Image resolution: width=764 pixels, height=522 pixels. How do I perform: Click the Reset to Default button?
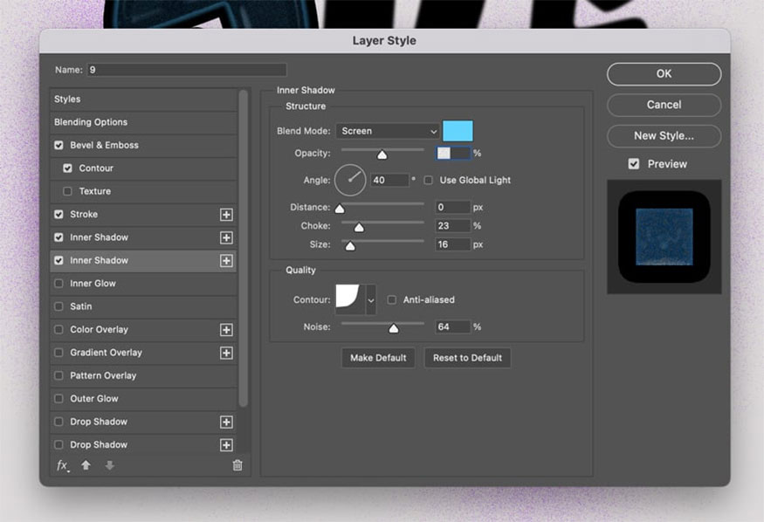[x=467, y=358]
